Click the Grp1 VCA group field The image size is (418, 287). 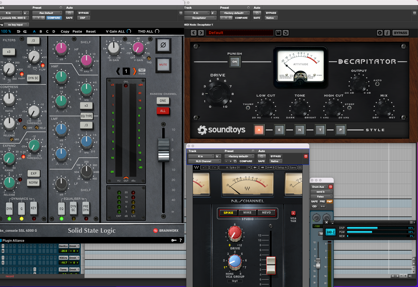(x=235, y=281)
